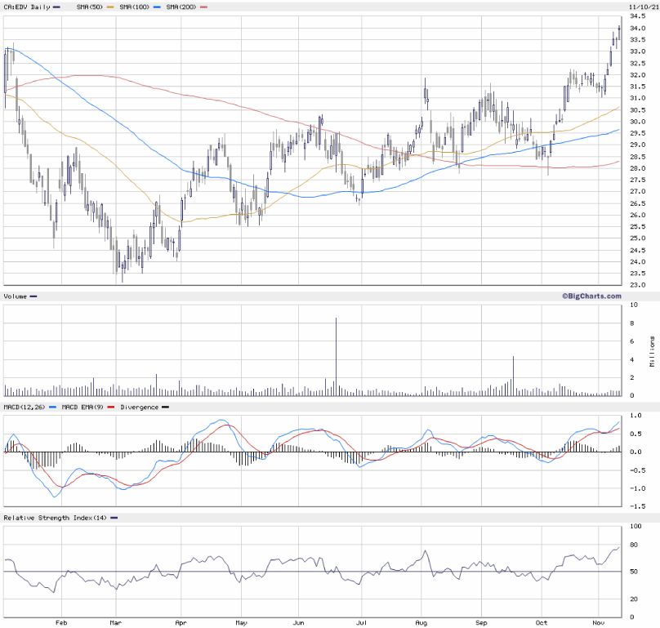The image size is (660, 628).
Task: Click the MACD EMA(9) red legend swatch
Action: click(109, 407)
